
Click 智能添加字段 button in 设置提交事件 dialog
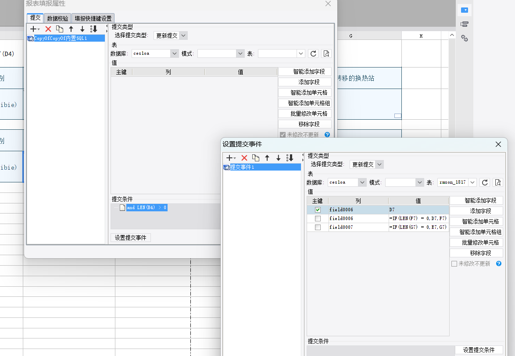(476, 200)
